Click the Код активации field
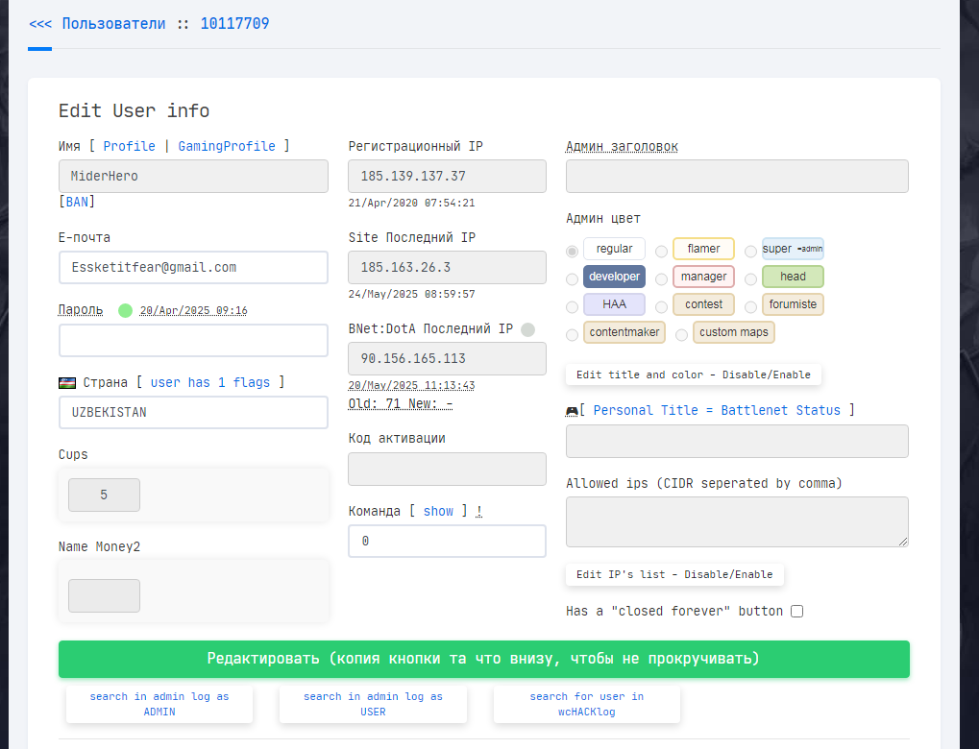 (447, 469)
